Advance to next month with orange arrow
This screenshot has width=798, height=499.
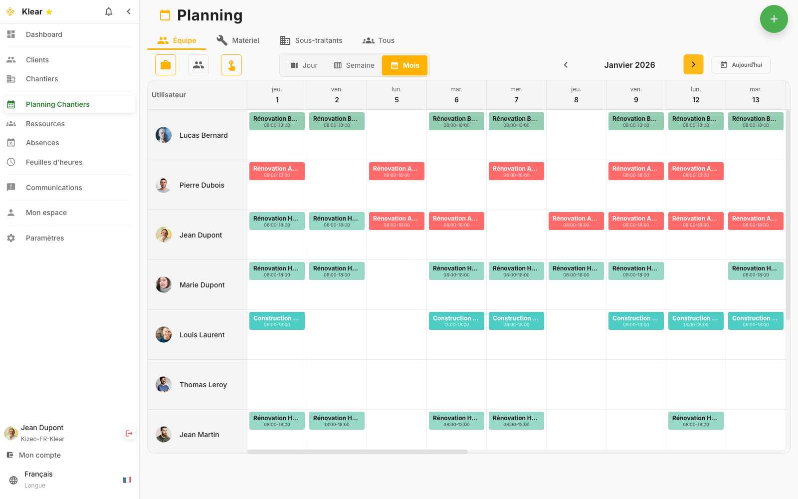point(693,64)
